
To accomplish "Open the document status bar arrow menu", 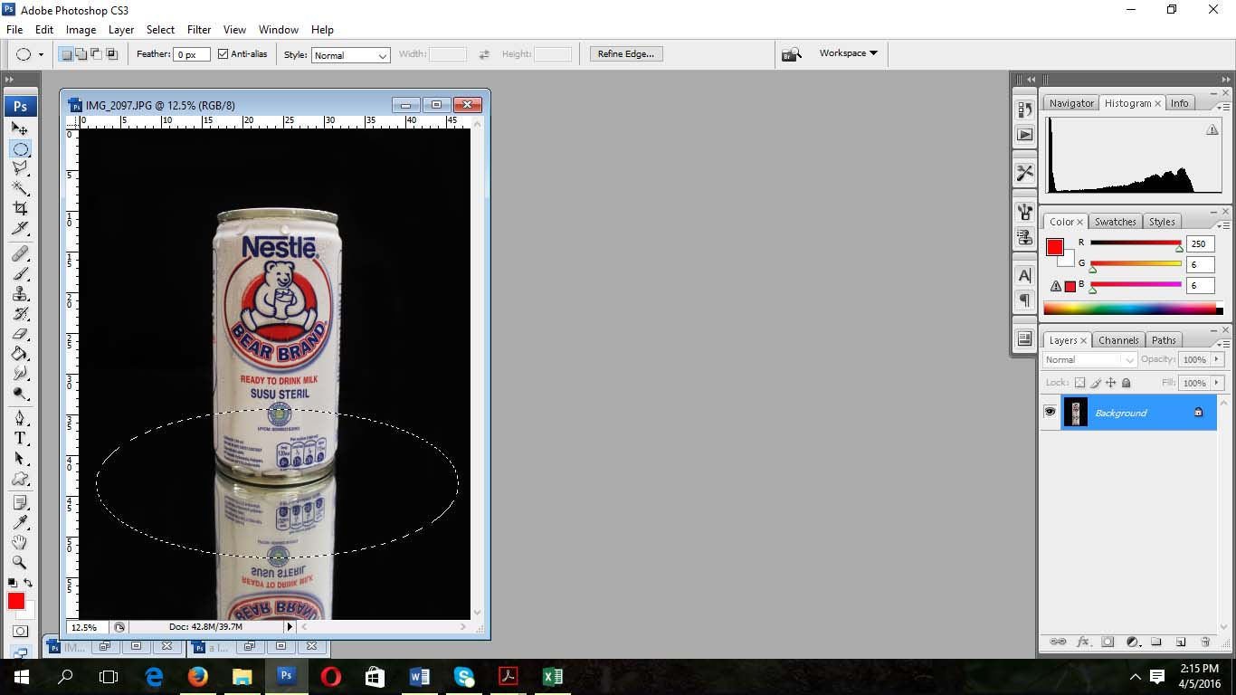I will (290, 626).
